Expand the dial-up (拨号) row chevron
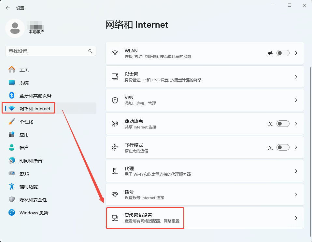Viewport: 312px width, 242px height. pyautogui.click(x=296, y=195)
